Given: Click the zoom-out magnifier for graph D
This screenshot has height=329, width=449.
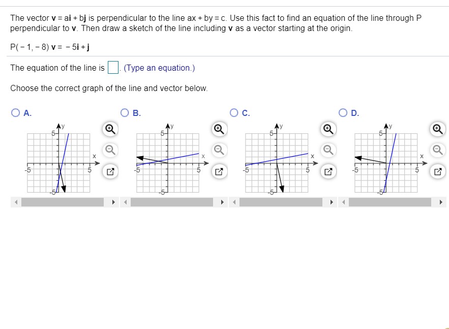Looking at the screenshot, I should coord(437,150).
